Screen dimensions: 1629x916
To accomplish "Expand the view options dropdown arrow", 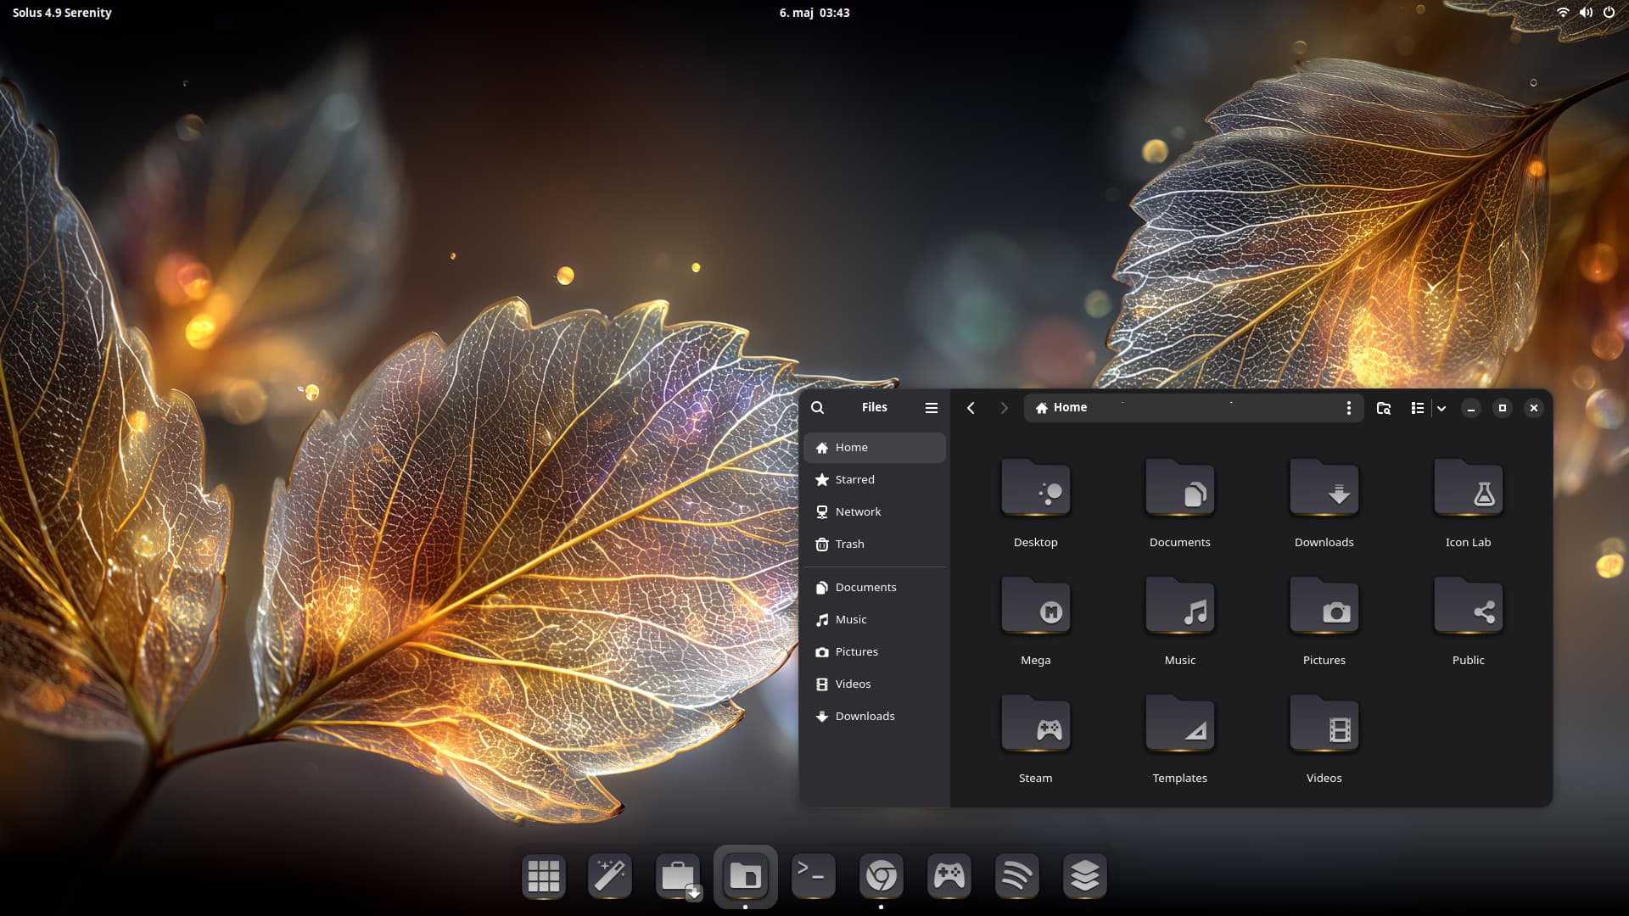I will tap(1441, 408).
